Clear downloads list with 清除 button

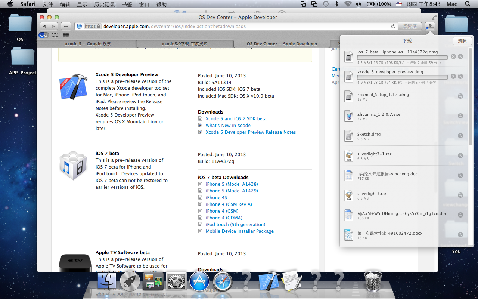click(x=462, y=41)
